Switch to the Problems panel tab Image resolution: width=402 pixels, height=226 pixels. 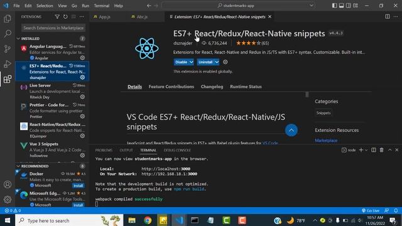[x=104, y=150]
